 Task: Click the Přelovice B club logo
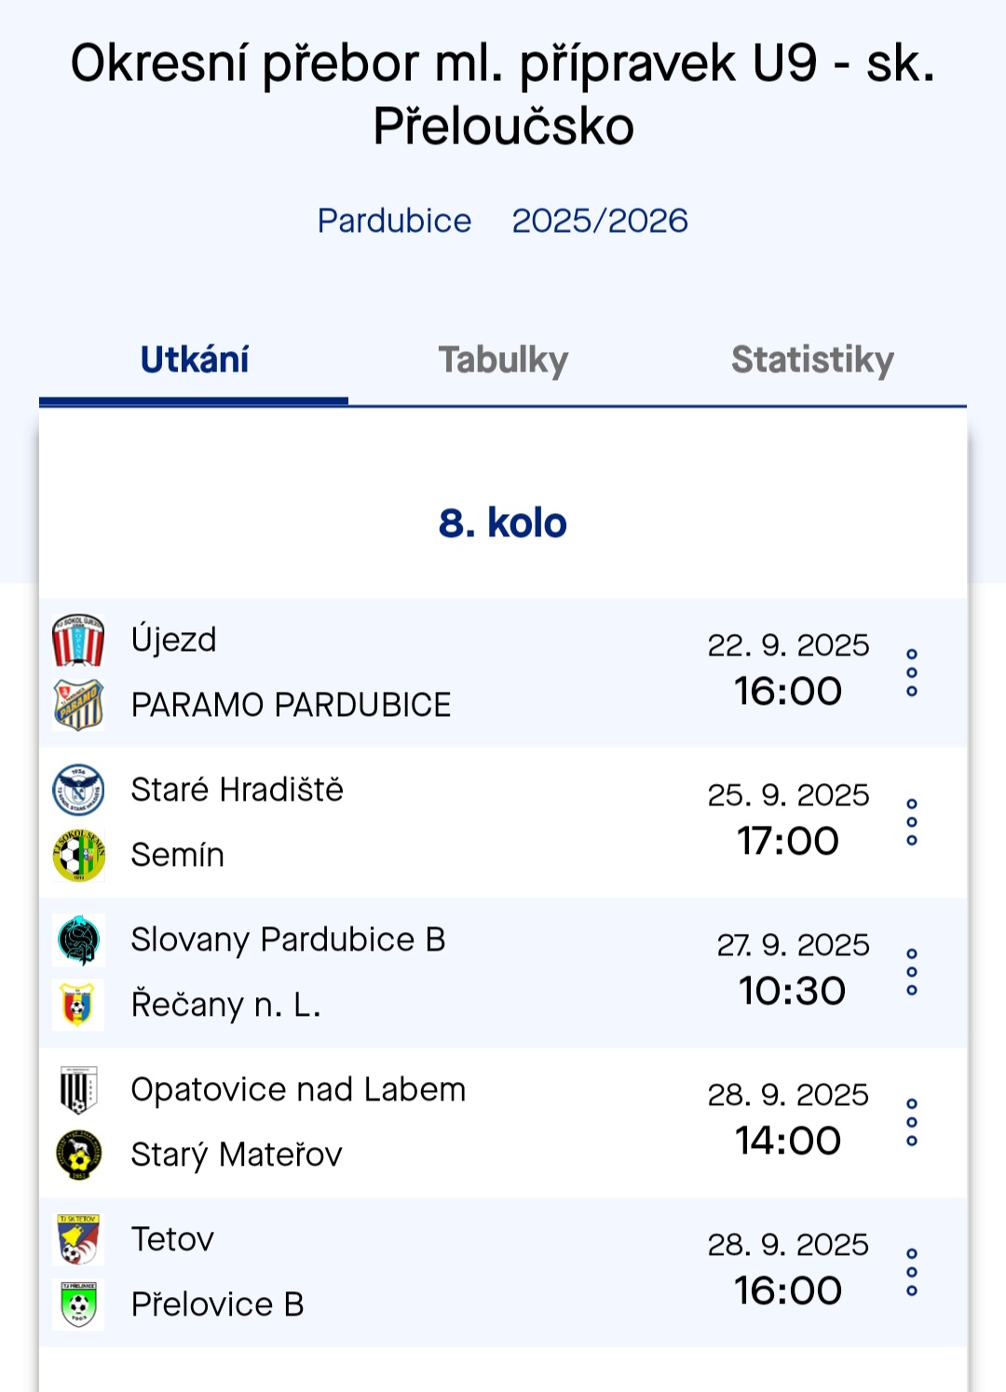(x=78, y=1304)
